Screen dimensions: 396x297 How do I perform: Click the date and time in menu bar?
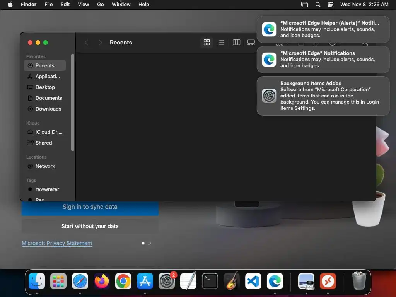[x=364, y=5]
